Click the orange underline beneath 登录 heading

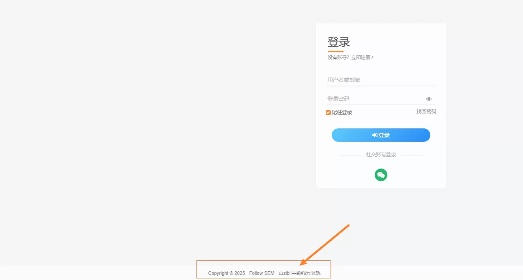pos(336,51)
